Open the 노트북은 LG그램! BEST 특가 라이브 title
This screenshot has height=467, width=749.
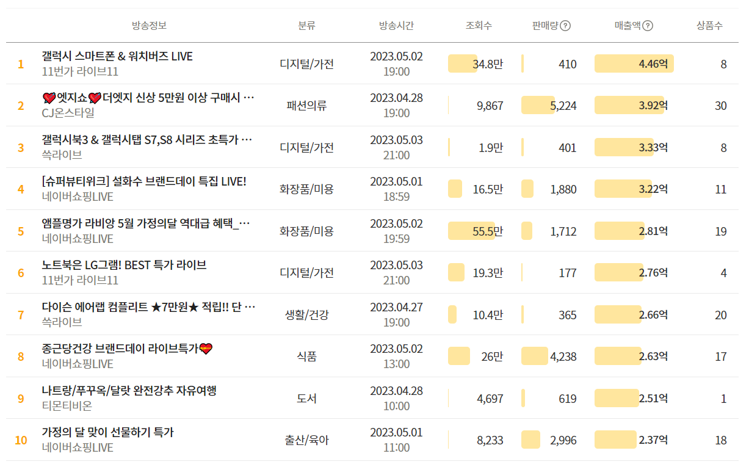pyautogui.click(x=125, y=265)
